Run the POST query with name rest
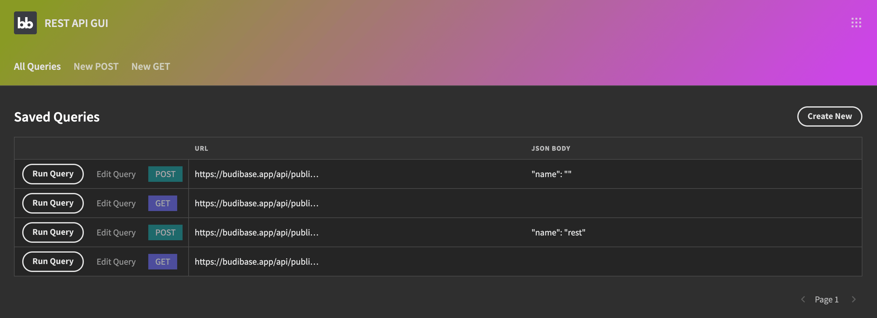 coord(53,233)
